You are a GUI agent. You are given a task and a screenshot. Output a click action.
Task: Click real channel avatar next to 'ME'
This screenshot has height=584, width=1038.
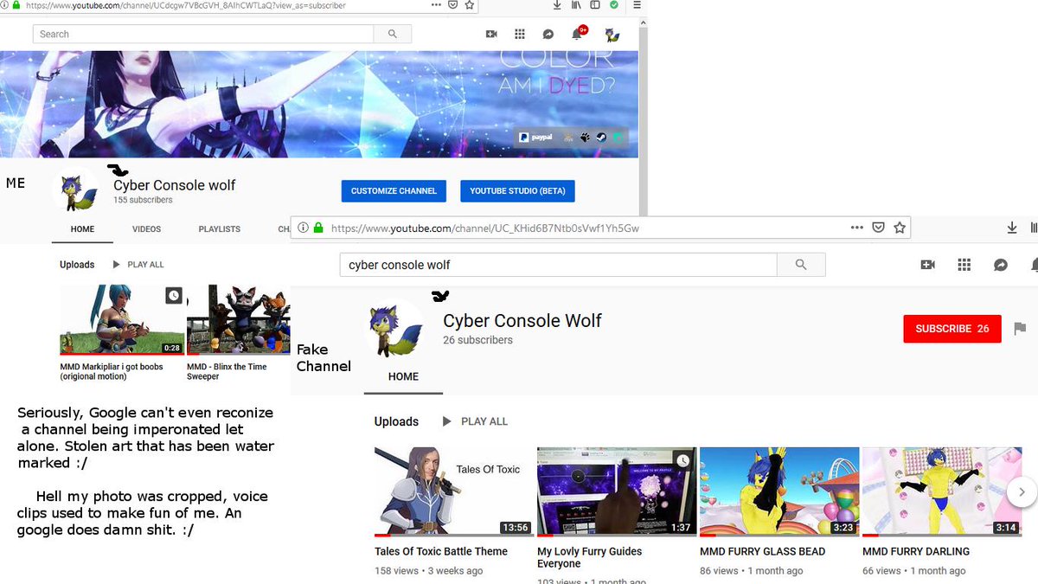76,190
